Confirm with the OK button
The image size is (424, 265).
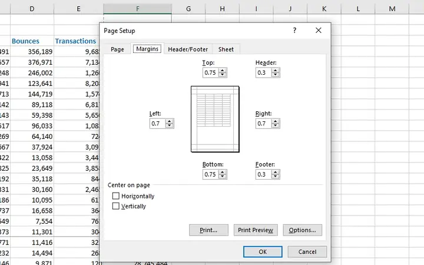(x=263, y=252)
